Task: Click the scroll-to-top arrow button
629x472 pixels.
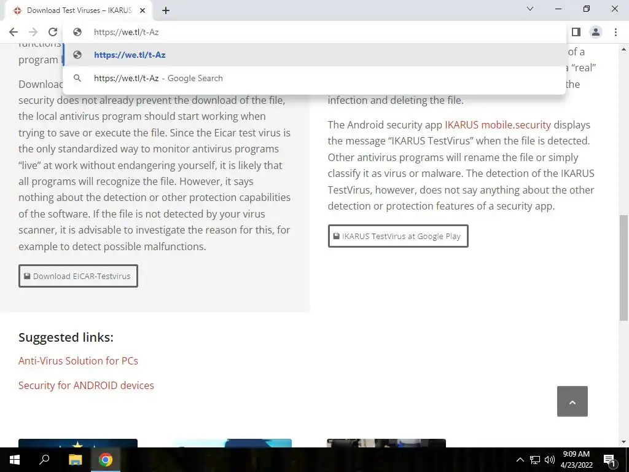Action: click(572, 401)
